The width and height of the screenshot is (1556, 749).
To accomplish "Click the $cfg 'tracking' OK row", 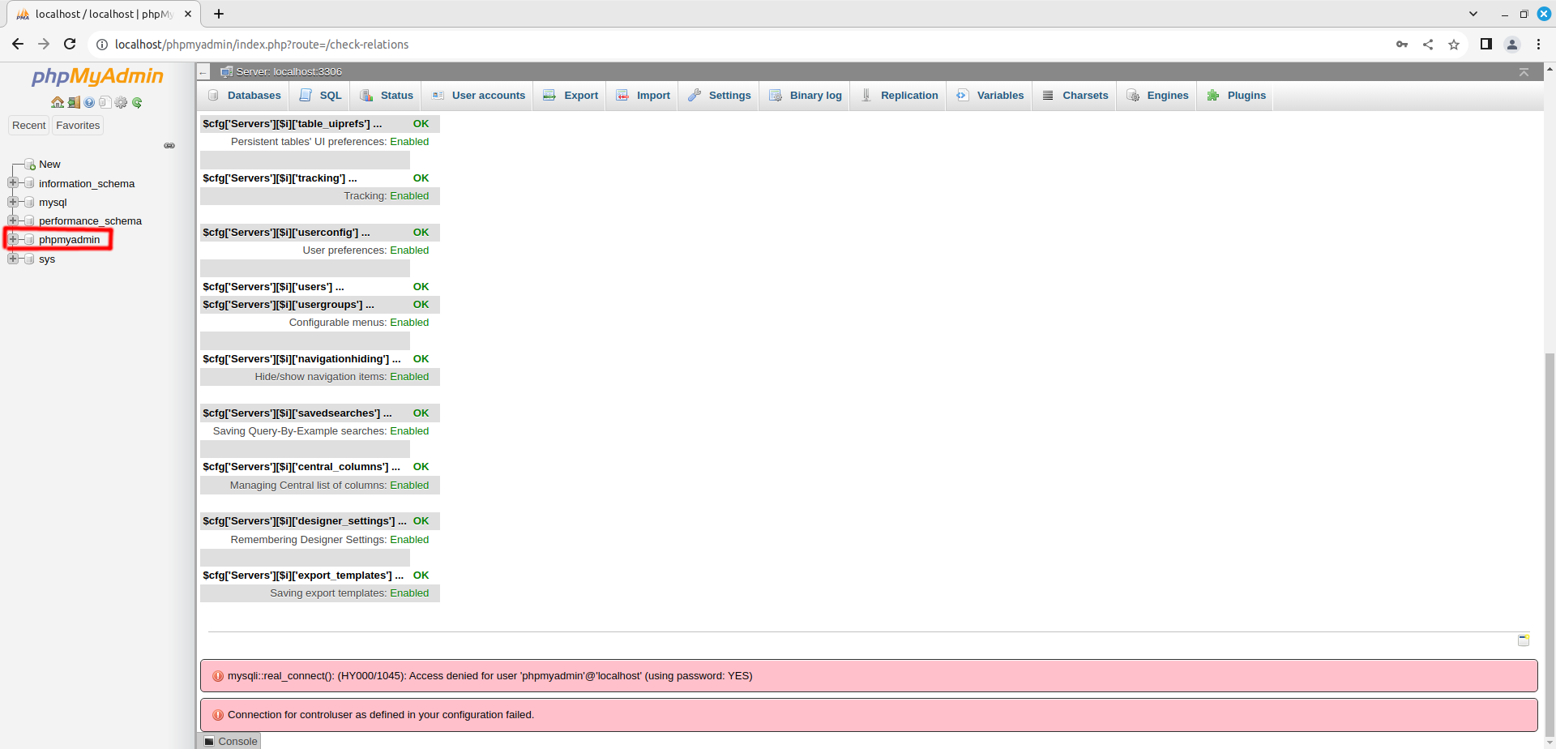I will [319, 178].
